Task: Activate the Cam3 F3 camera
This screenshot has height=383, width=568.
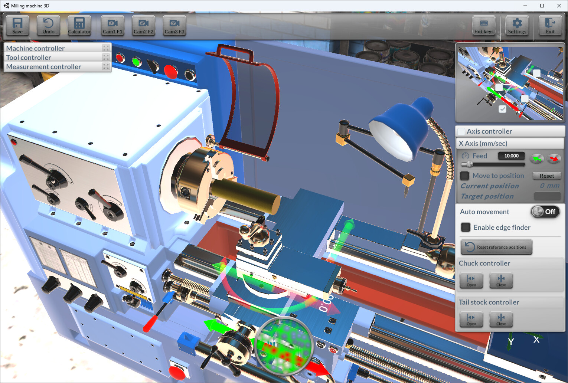Action: click(x=174, y=25)
